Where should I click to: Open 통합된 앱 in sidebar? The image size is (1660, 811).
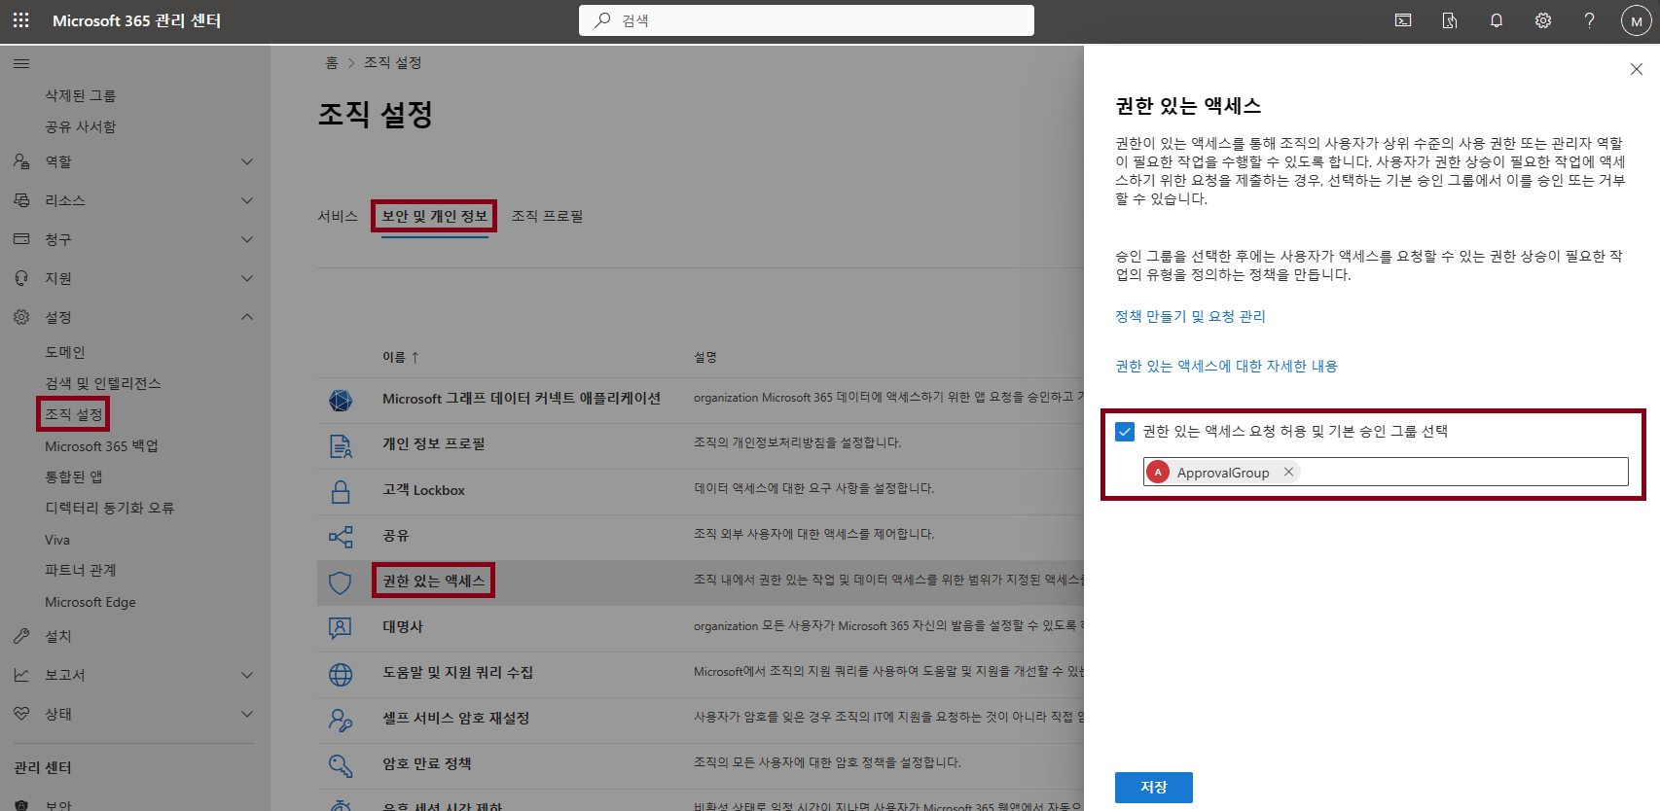pyautogui.click(x=74, y=476)
